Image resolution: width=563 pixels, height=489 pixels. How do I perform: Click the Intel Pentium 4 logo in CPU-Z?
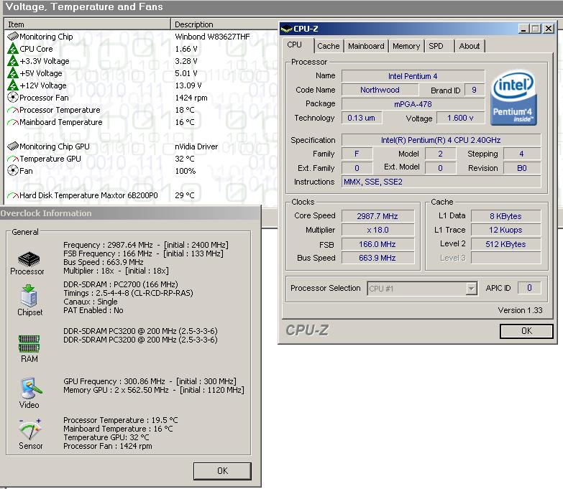pos(513,97)
